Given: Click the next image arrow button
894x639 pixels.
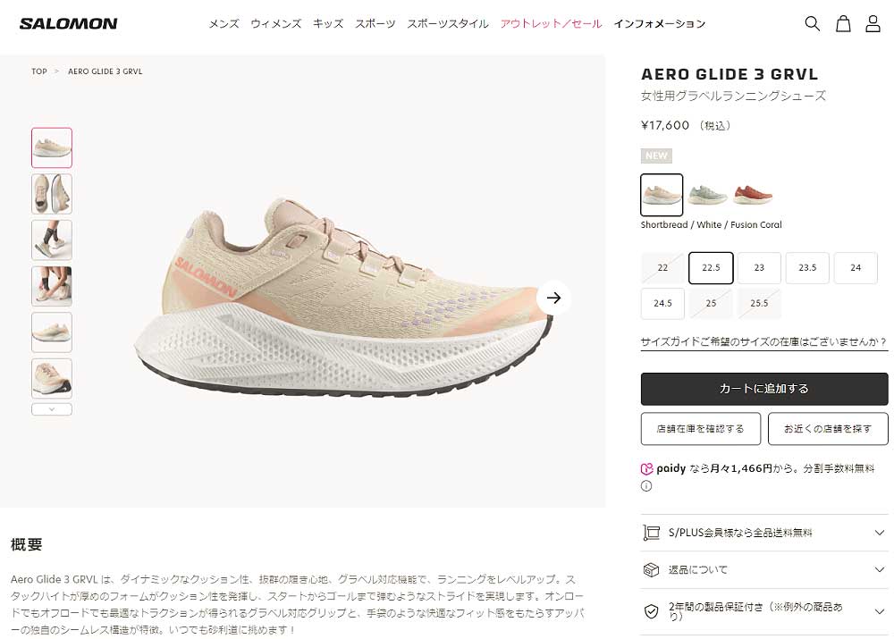Looking at the screenshot, I should [x=553, y=298].
